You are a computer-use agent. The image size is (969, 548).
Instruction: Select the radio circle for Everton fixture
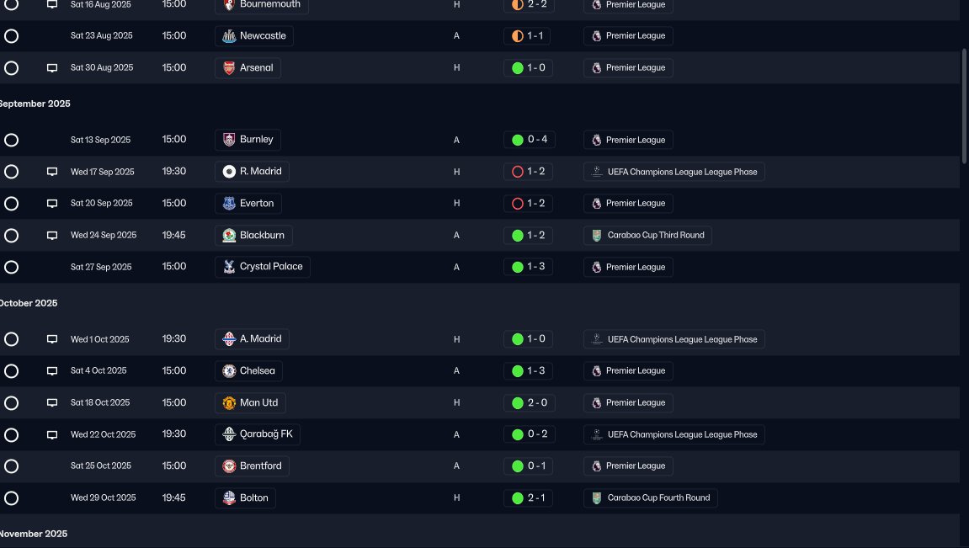(x=11, y=203)
